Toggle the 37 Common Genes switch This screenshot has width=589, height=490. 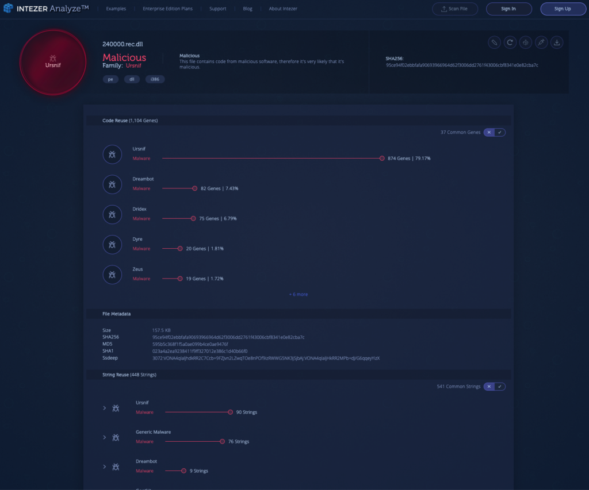[x=494, y=132]
